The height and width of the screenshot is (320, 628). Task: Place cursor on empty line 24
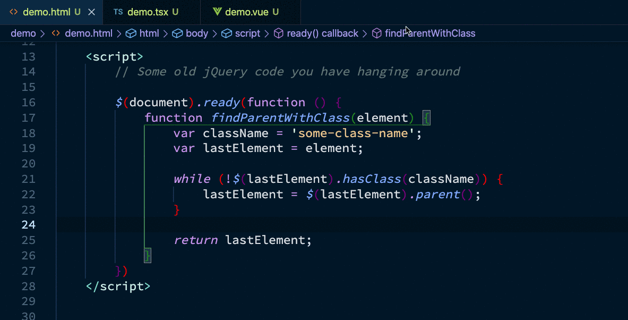[342, 225]
